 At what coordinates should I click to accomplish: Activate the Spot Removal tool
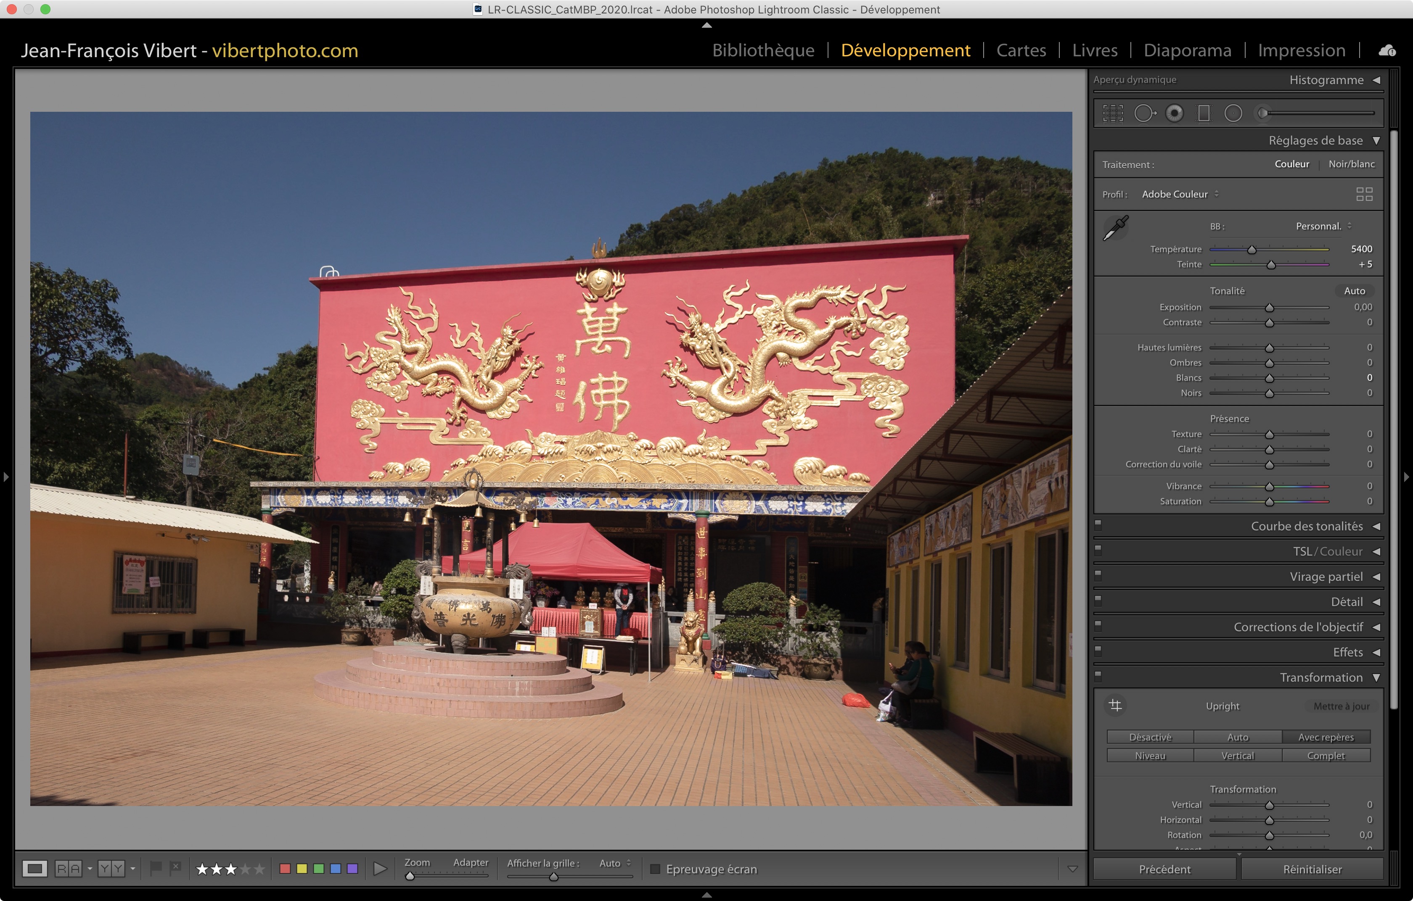coord(1144,113)
